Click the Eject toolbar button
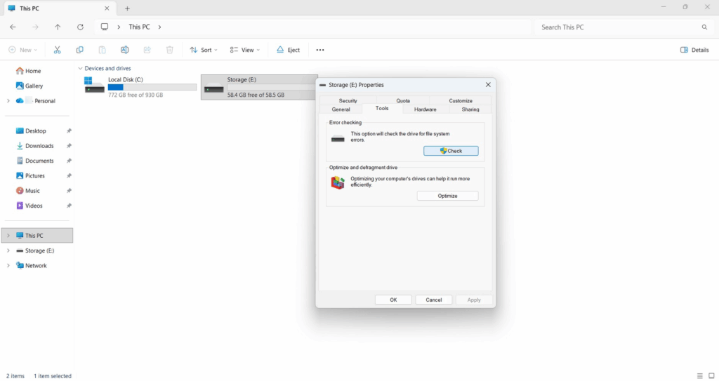 [x=288, y=50]
